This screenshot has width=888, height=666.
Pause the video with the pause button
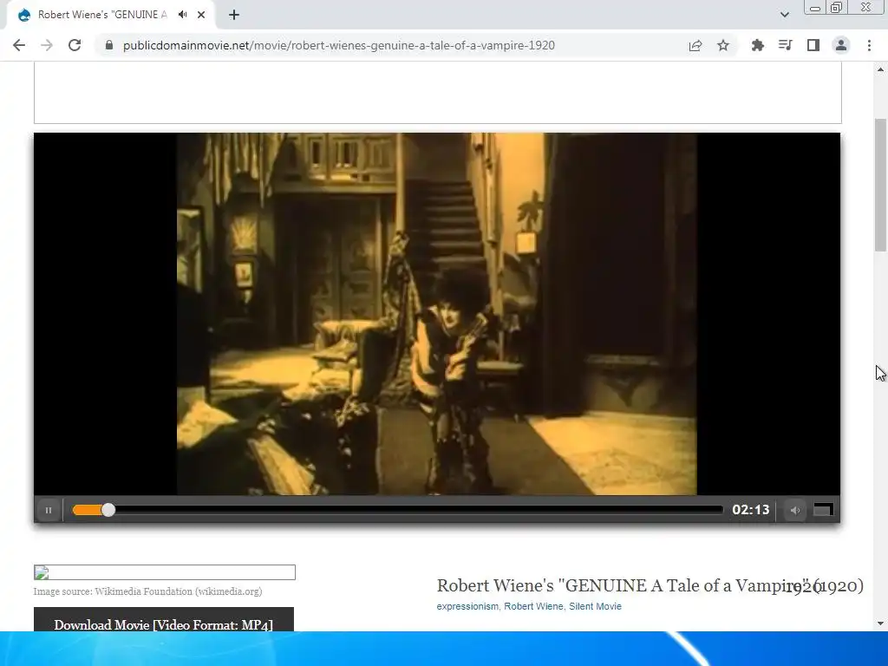pyautogui.click(x=49, y=510)
